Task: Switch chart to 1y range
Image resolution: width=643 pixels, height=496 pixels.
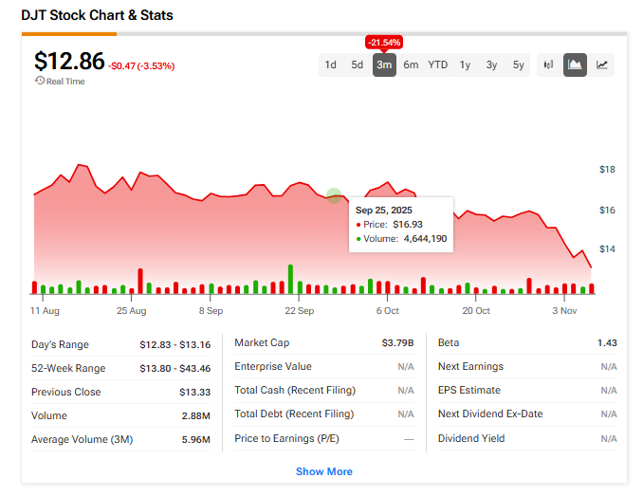Action: click(x=465, y=64)
